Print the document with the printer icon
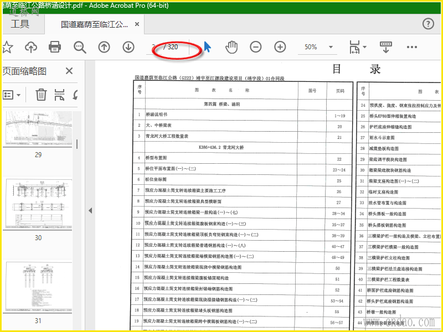This screenshot has height=332, width=443. pos(55,47)
